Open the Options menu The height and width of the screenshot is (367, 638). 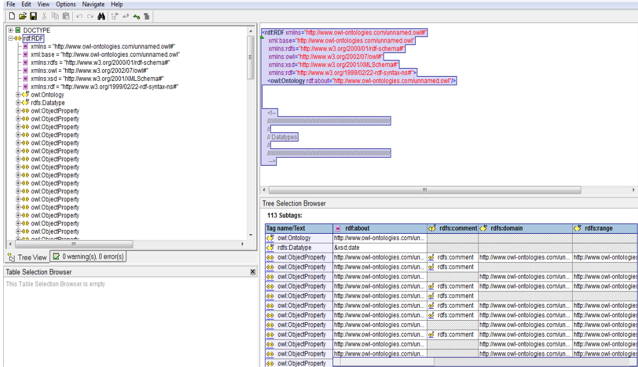click(x=65, y=4)
